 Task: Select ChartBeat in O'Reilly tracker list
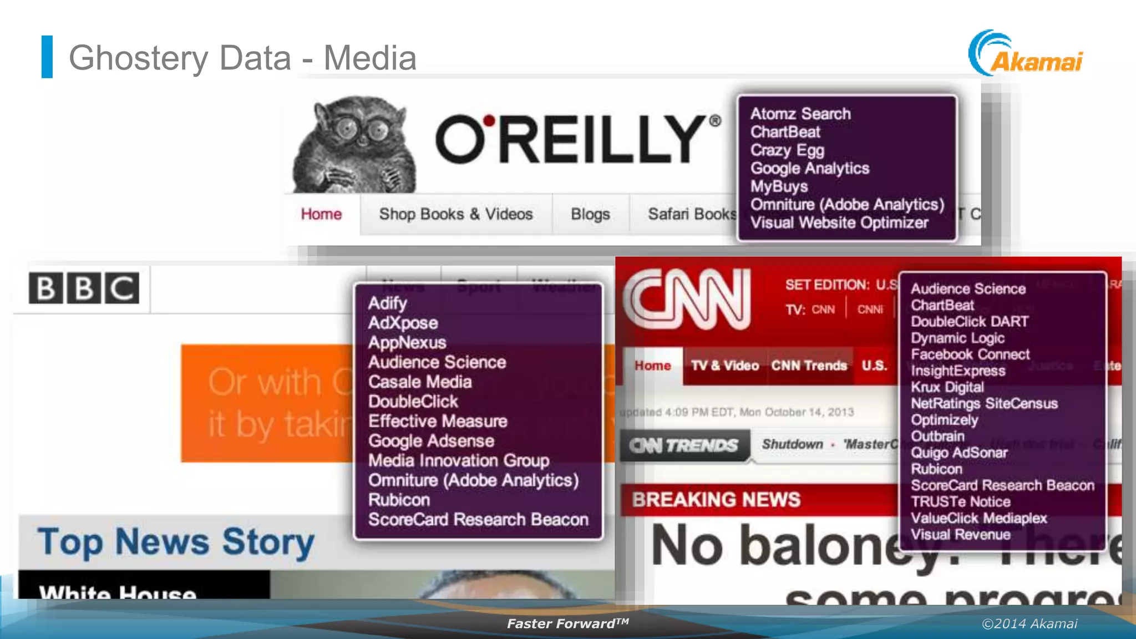(x=785, y=132)
